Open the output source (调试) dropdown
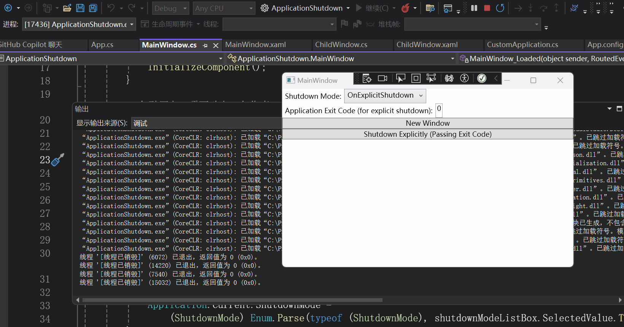Viewport: 624px width, 327px height. tap(206, 123)
